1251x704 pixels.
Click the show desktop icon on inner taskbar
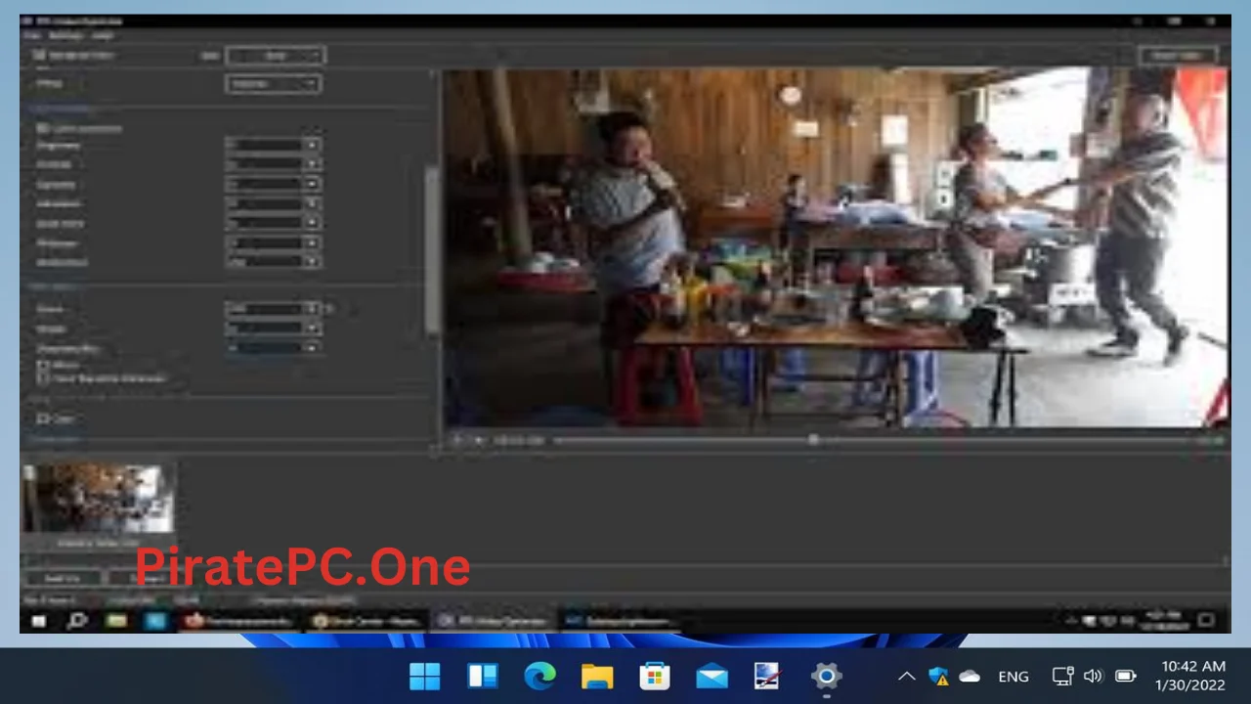[1207, 620]
